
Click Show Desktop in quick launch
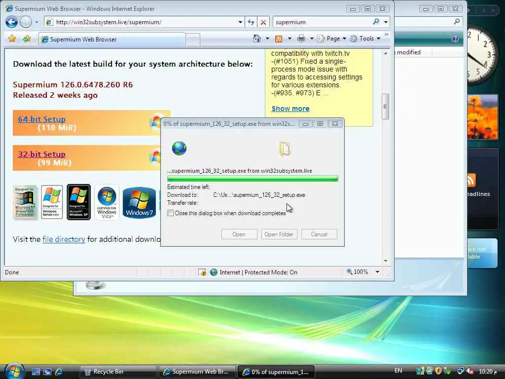tap(36, 372)
